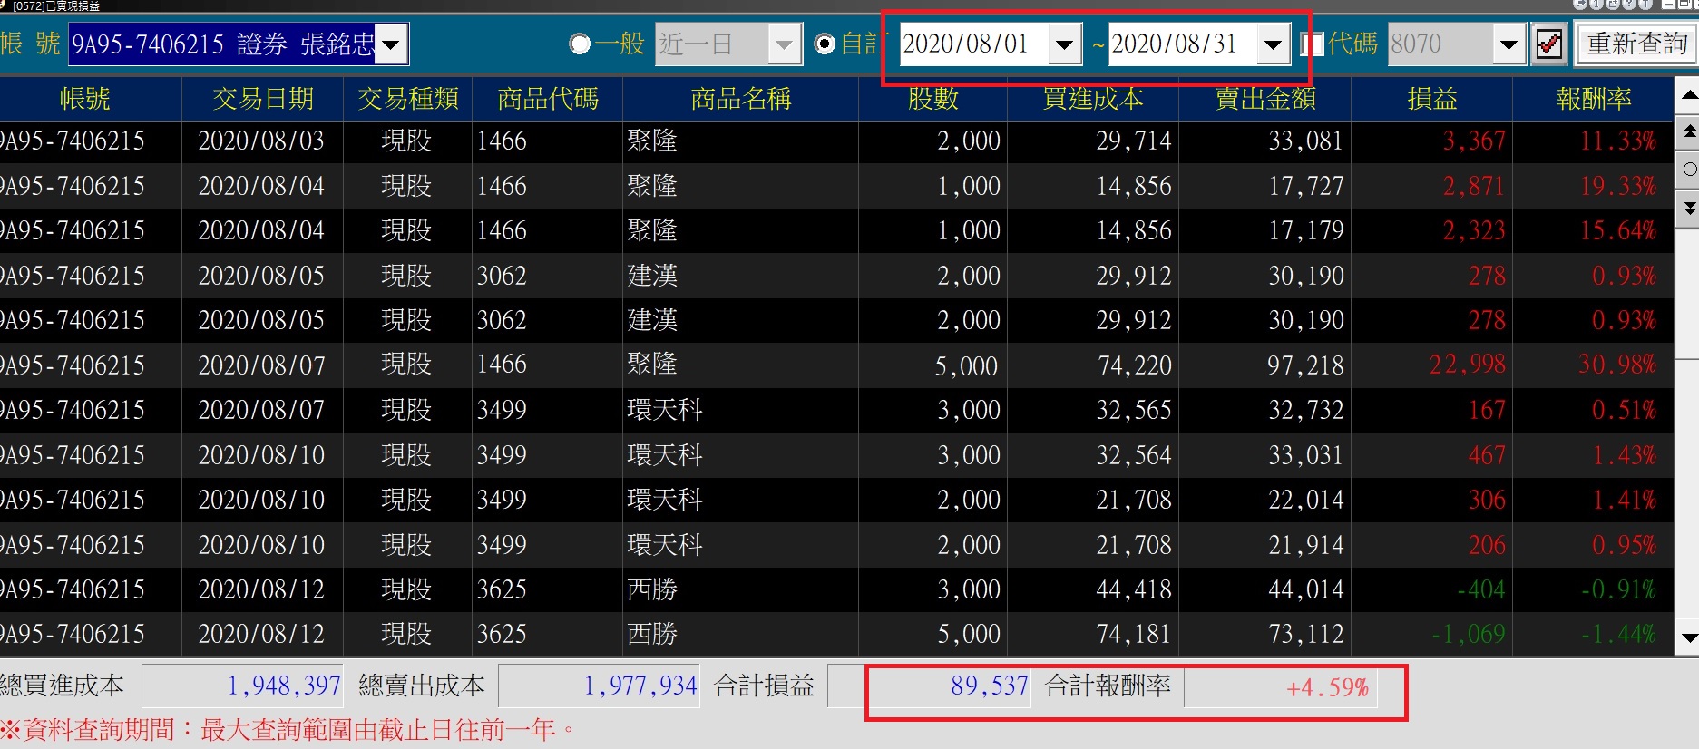This screenshot has width=1699, height=749.
Task: Select the 一般 radio button
Action: (x=580, y=44)
